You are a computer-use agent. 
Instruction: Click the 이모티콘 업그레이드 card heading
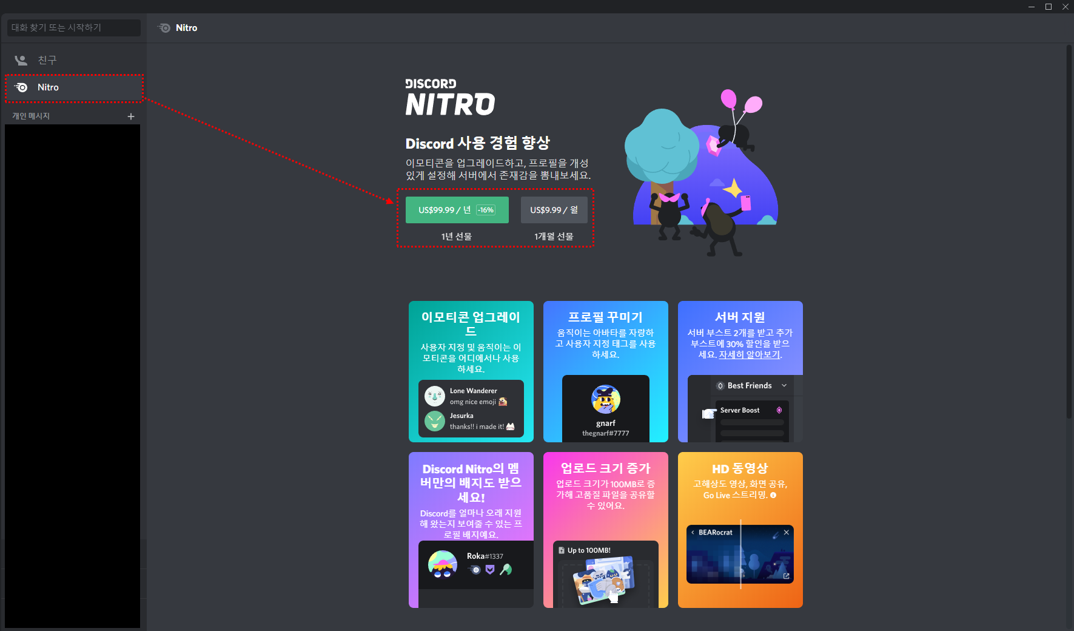coord(471,324)
